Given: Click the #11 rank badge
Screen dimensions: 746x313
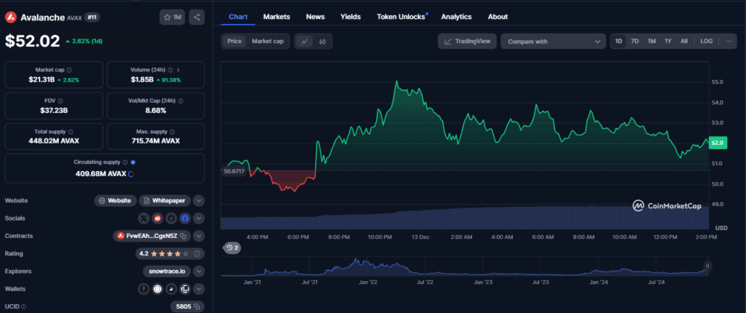Looking at the screenshot, I should (x=92, y=17).
